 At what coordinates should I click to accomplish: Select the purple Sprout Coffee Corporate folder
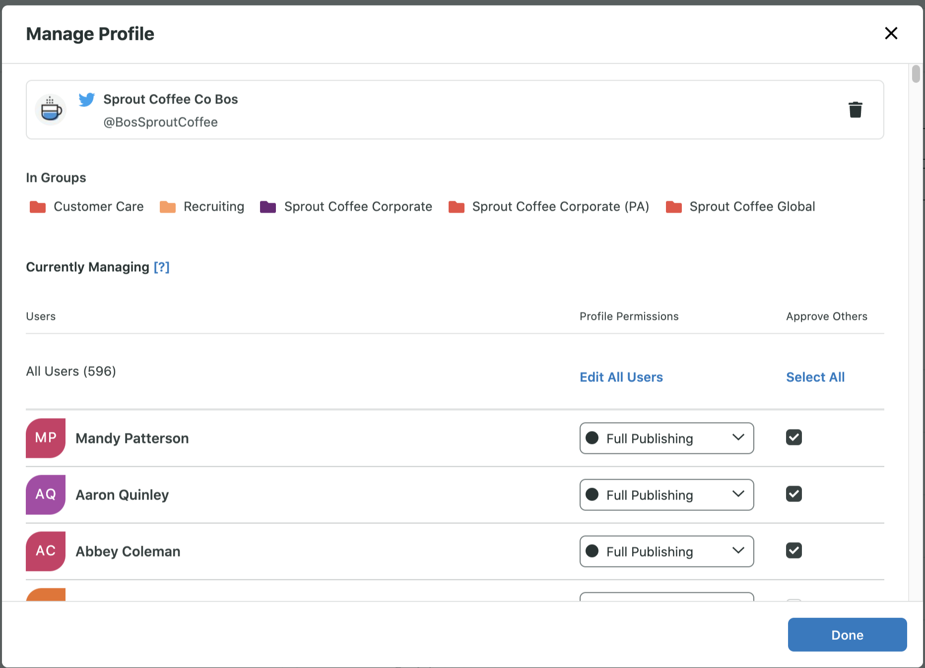268,206
